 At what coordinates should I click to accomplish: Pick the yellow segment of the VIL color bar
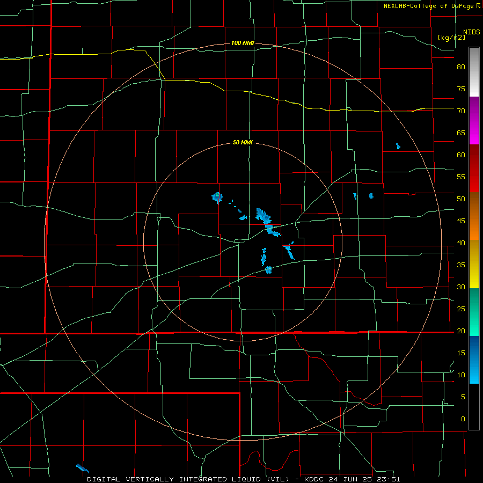tap(474, 264)
